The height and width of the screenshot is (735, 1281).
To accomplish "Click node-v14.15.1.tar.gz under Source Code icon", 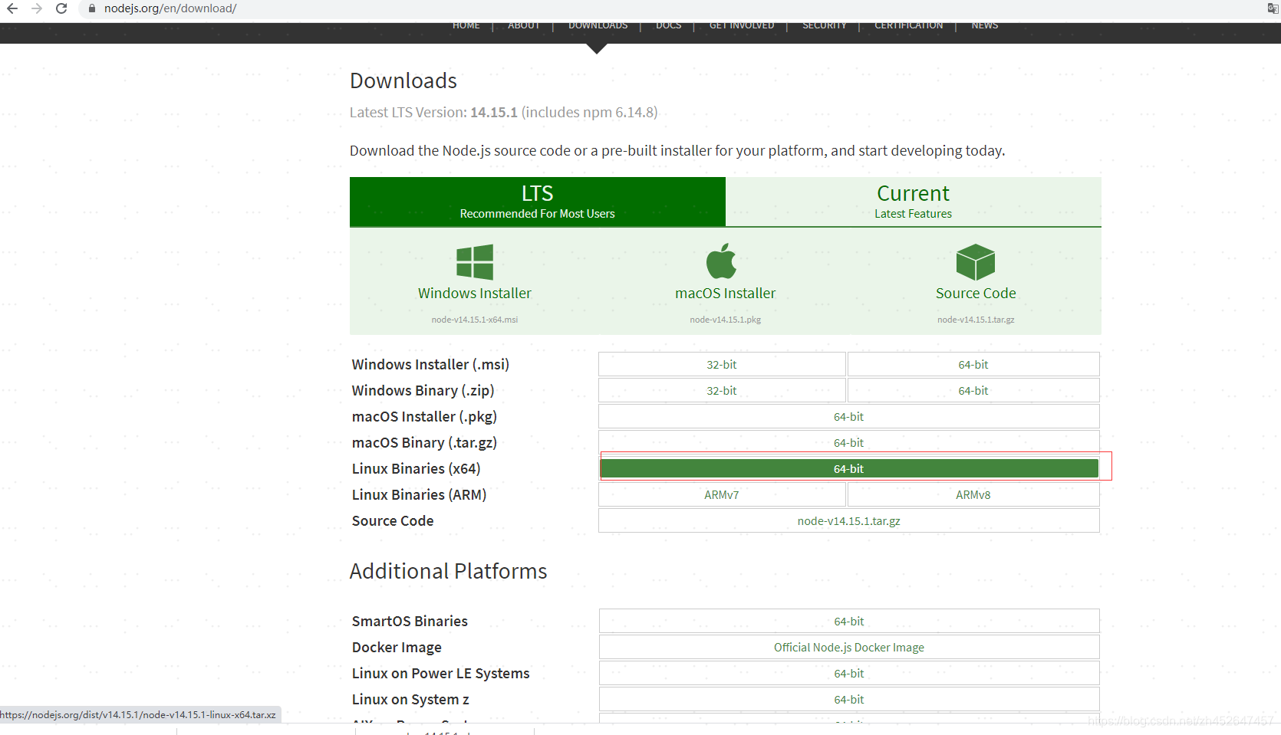I will 976,320.
